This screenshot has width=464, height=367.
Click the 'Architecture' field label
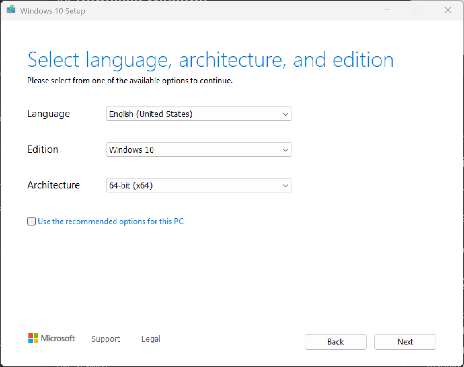point(54,185)
